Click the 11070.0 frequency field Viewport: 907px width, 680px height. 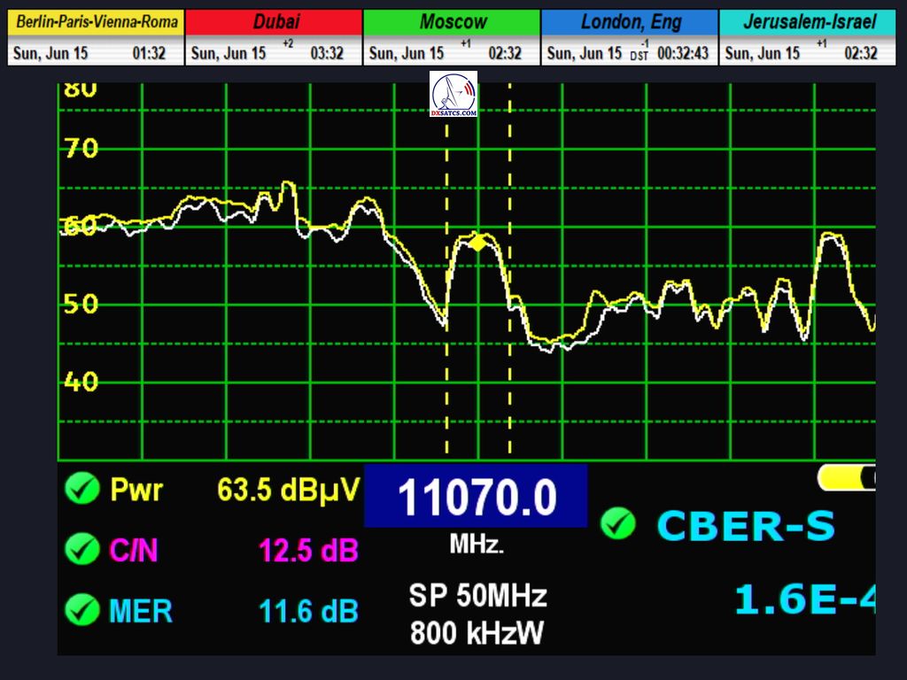click(477, 497)
